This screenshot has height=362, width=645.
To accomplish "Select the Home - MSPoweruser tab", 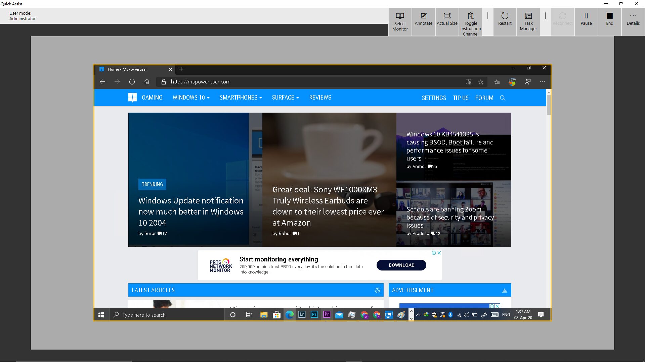I will click(136, 69).
